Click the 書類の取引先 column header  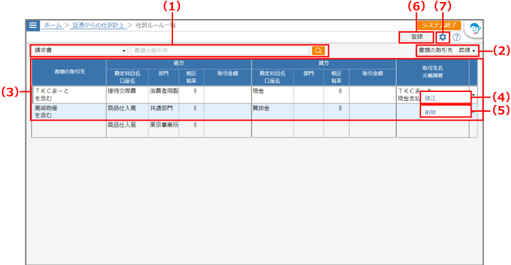(x=69, y=72)
